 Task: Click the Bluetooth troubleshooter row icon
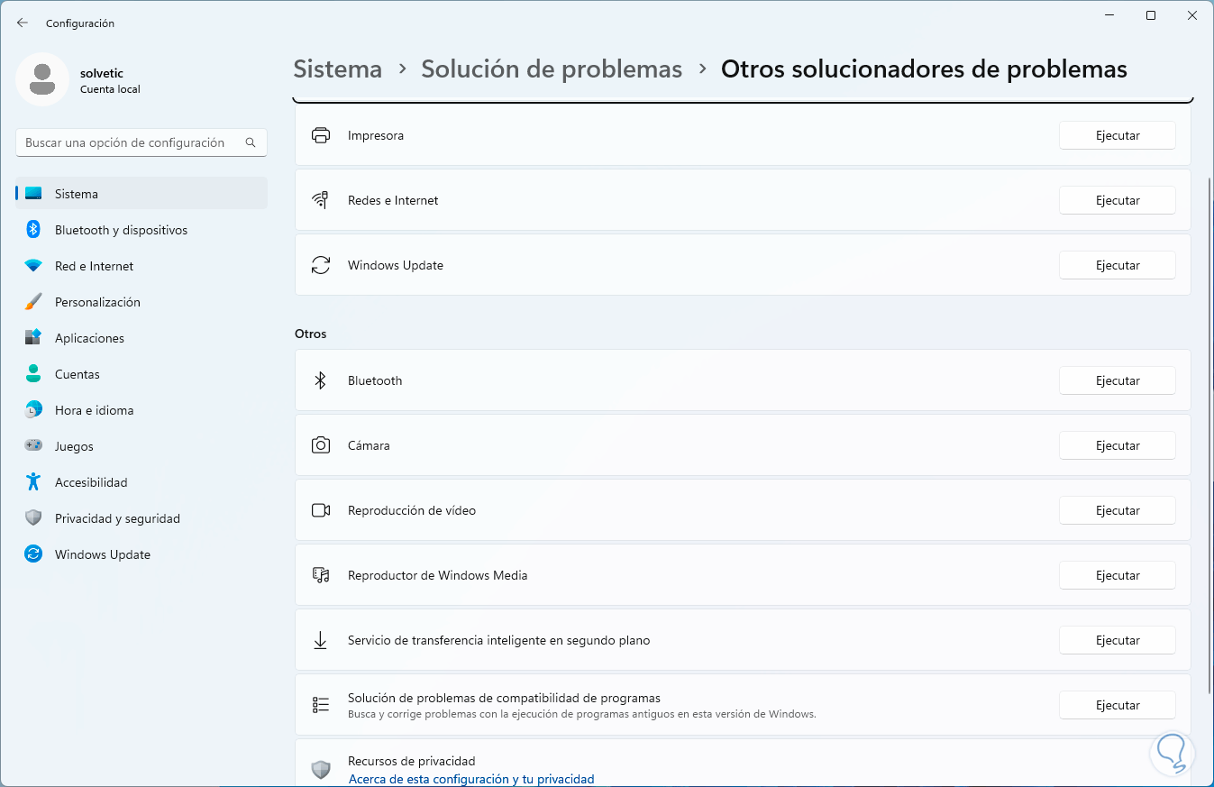click(320, 380)
